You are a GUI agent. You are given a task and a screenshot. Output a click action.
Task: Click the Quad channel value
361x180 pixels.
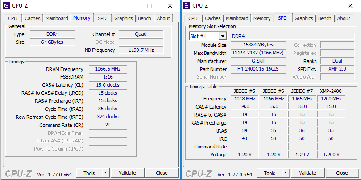click(141, 34)
